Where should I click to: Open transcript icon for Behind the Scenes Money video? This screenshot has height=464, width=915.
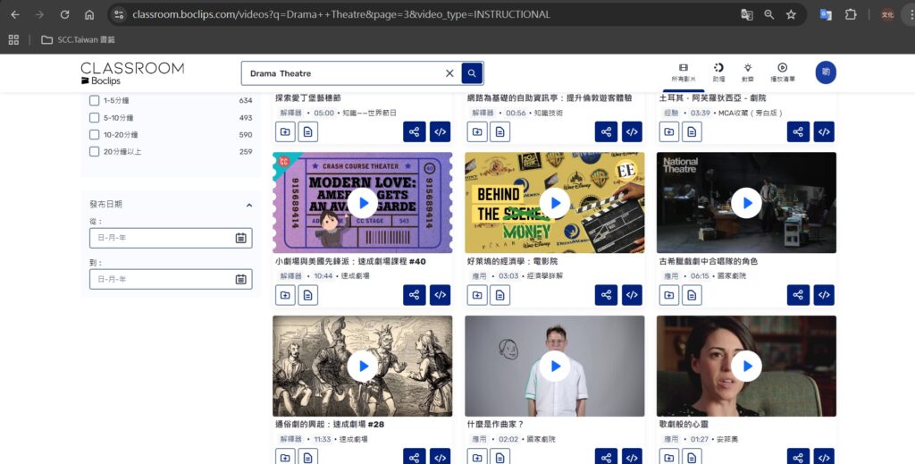point(499,295)
